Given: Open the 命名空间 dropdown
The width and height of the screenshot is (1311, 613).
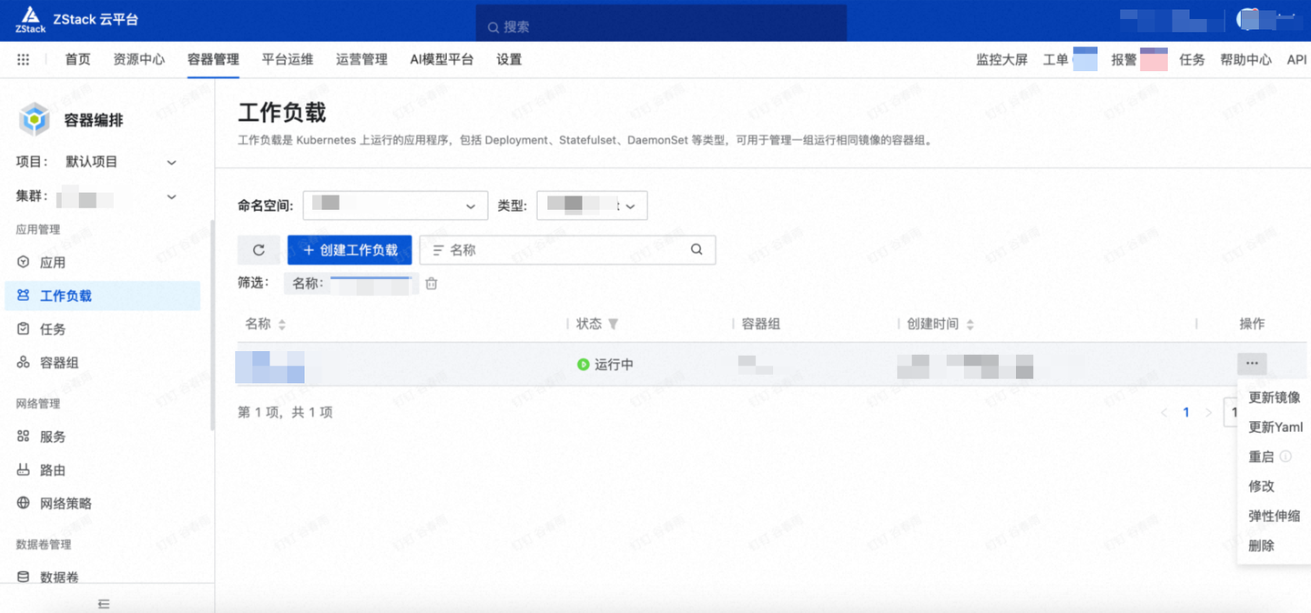Looking at the screenshot, I should point(395,206).
